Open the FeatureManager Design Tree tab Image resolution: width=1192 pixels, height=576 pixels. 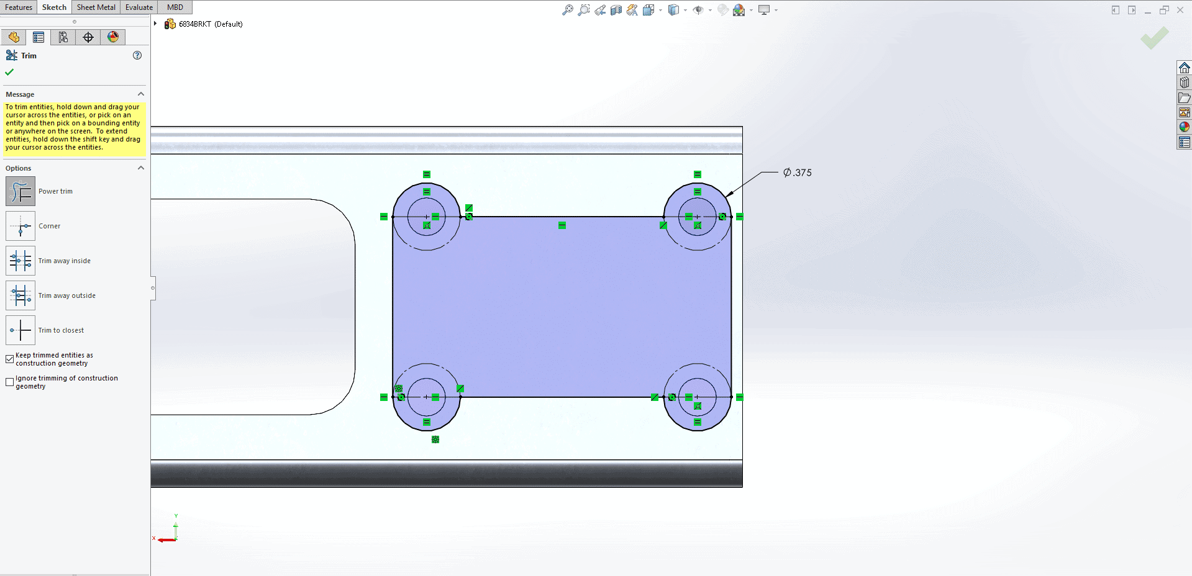tap(14, 37)
